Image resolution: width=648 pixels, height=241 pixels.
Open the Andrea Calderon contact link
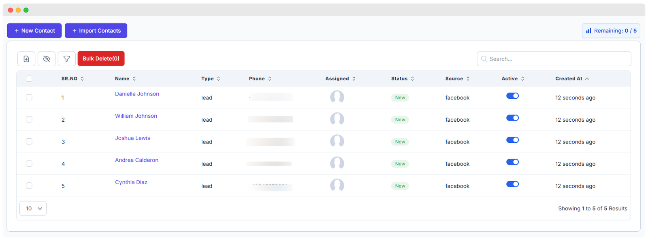pyautogui.click(x=136, y=160)
